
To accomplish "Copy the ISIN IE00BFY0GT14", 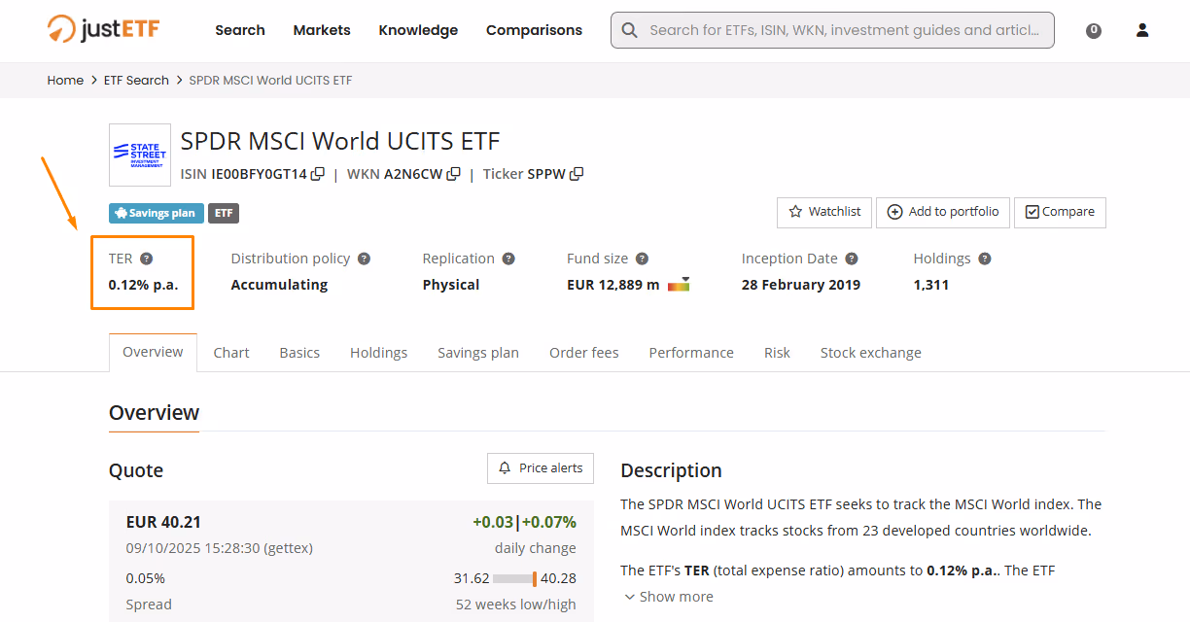I will click(x=317, y=174).
